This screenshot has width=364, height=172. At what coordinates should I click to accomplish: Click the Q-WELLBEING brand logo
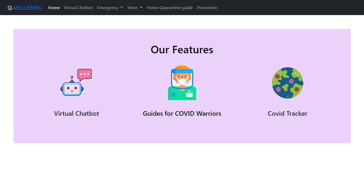coord(24,8)
